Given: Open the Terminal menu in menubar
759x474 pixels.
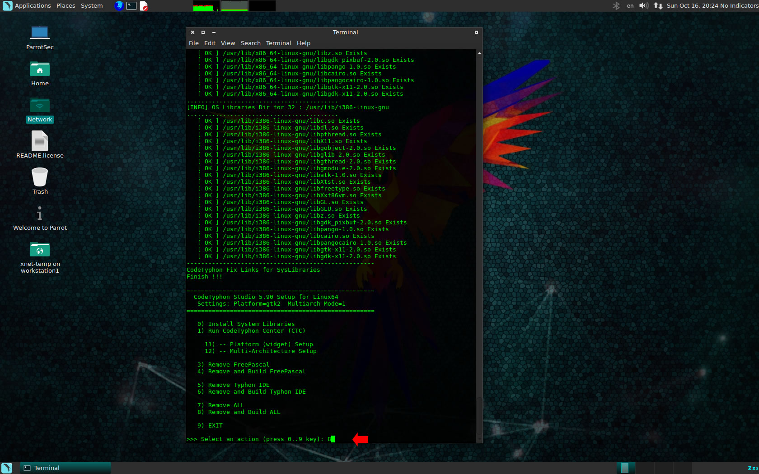Looking at the screenshot, I should point(278,43).
